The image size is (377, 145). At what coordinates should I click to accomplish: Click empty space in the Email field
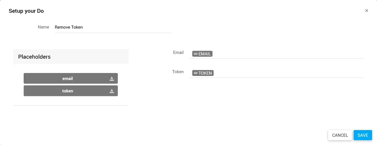coord(288,54)
